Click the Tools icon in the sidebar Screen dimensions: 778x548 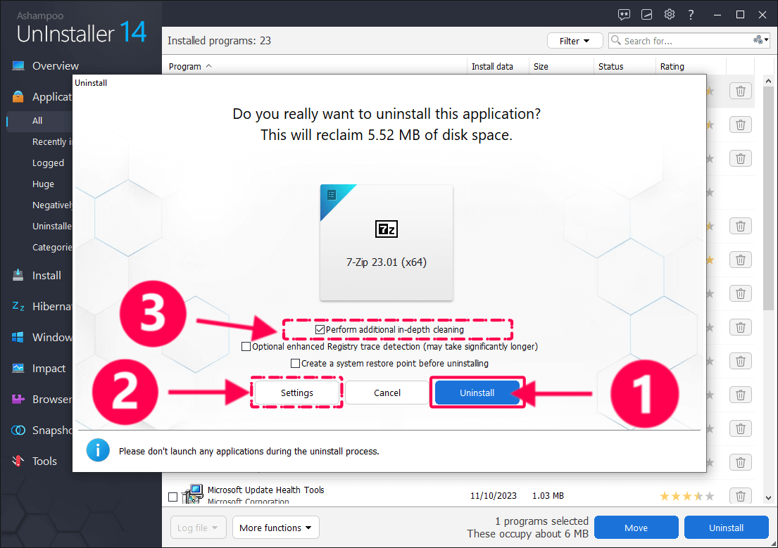pyautogui.click(x=18, y=461)
